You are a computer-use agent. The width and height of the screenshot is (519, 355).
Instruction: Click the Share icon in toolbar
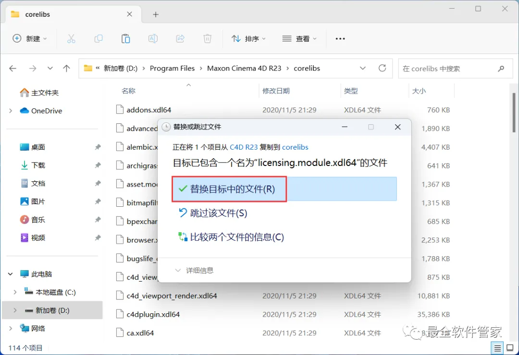click(x=180, y=39)
